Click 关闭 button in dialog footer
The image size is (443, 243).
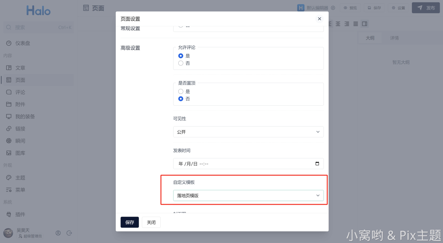click(x=151, y=222)
